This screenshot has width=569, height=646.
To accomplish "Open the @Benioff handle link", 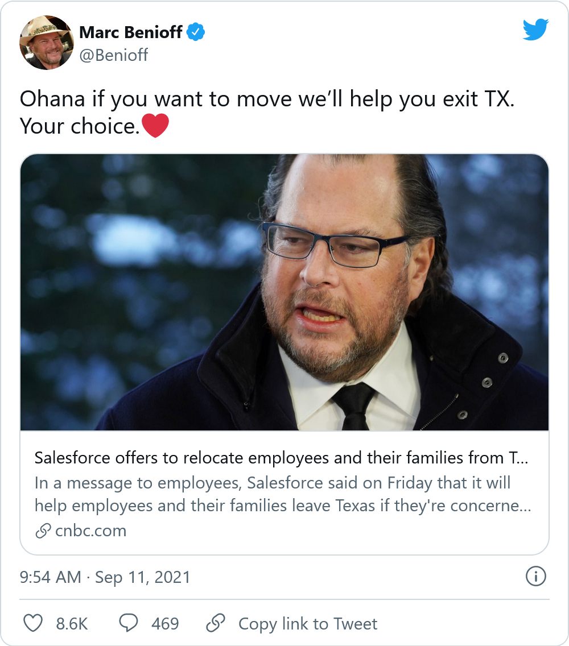I will click(x=114, y=56).
